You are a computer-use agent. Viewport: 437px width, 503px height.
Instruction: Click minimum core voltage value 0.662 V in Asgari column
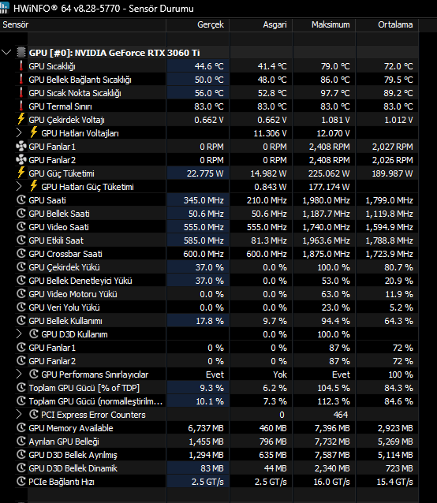click(x=272, y=120)
